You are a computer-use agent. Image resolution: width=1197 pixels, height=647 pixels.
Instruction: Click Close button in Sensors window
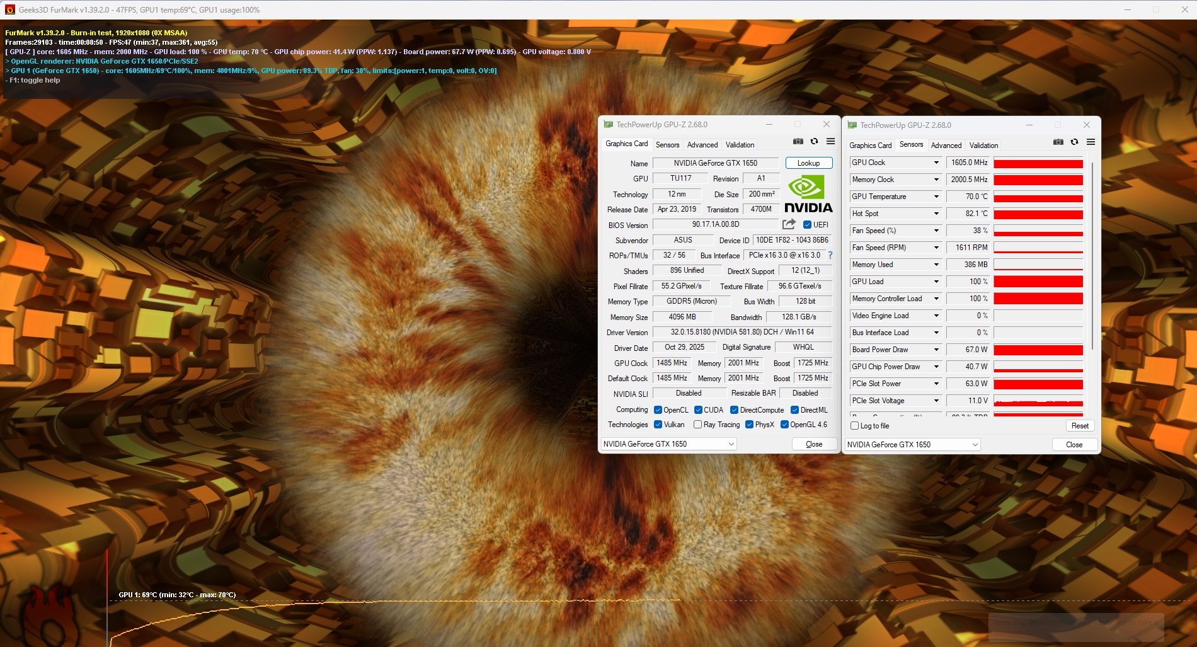coord(1074,445)
